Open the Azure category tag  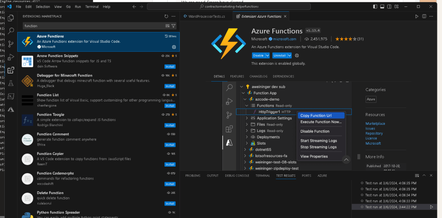click(371, 99)
